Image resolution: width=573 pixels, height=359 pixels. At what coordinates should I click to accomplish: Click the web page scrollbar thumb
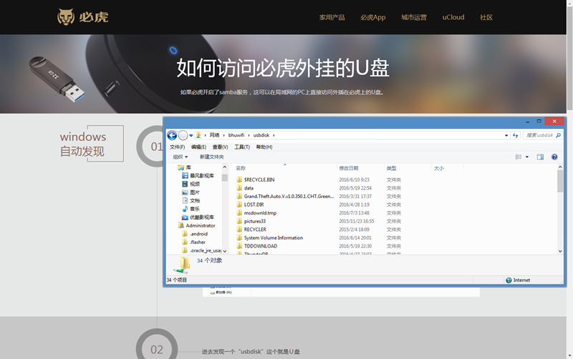569,59
